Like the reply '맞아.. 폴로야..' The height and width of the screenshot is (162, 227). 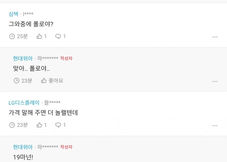(x=44, y=81)
